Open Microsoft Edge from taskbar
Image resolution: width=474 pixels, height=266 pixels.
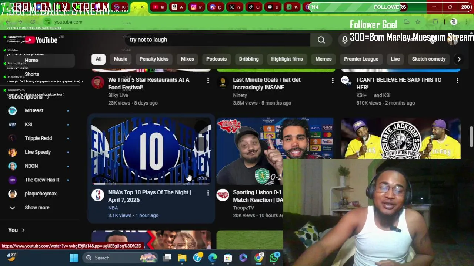pos(213,258)
